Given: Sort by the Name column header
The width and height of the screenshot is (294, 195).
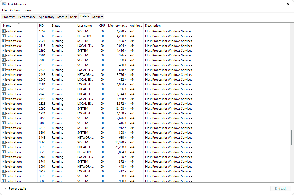Looking at the screenshot, I should (x=19, y=26).
